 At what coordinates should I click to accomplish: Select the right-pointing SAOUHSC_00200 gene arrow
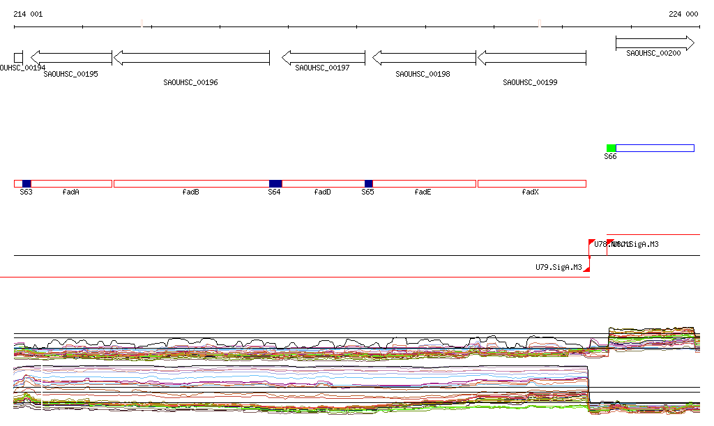pos(655,44)
